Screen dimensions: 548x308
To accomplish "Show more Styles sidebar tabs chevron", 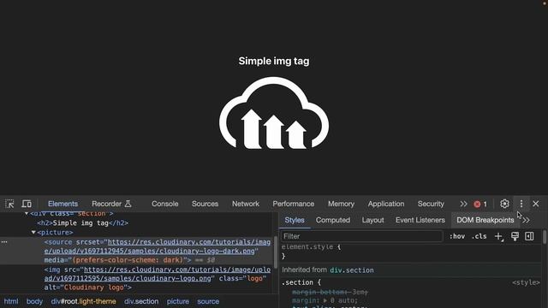I will point(527,221).
